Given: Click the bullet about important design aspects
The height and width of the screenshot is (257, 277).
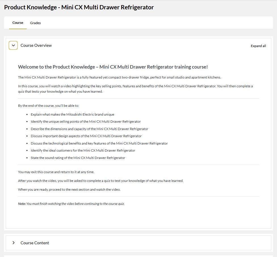Looking at the screenshot, I should 86,136.
